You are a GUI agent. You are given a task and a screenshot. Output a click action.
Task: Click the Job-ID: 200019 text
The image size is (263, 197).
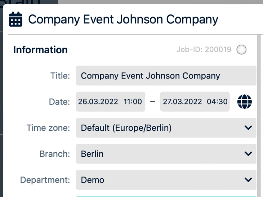coord(204,50)
